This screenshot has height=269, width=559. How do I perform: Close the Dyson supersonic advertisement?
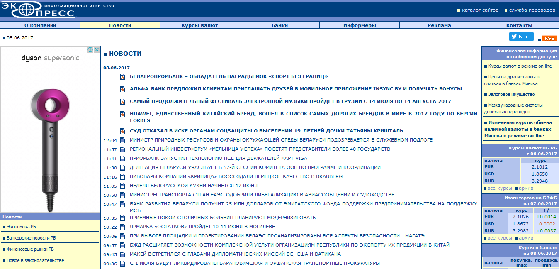[x=97, y=50]
